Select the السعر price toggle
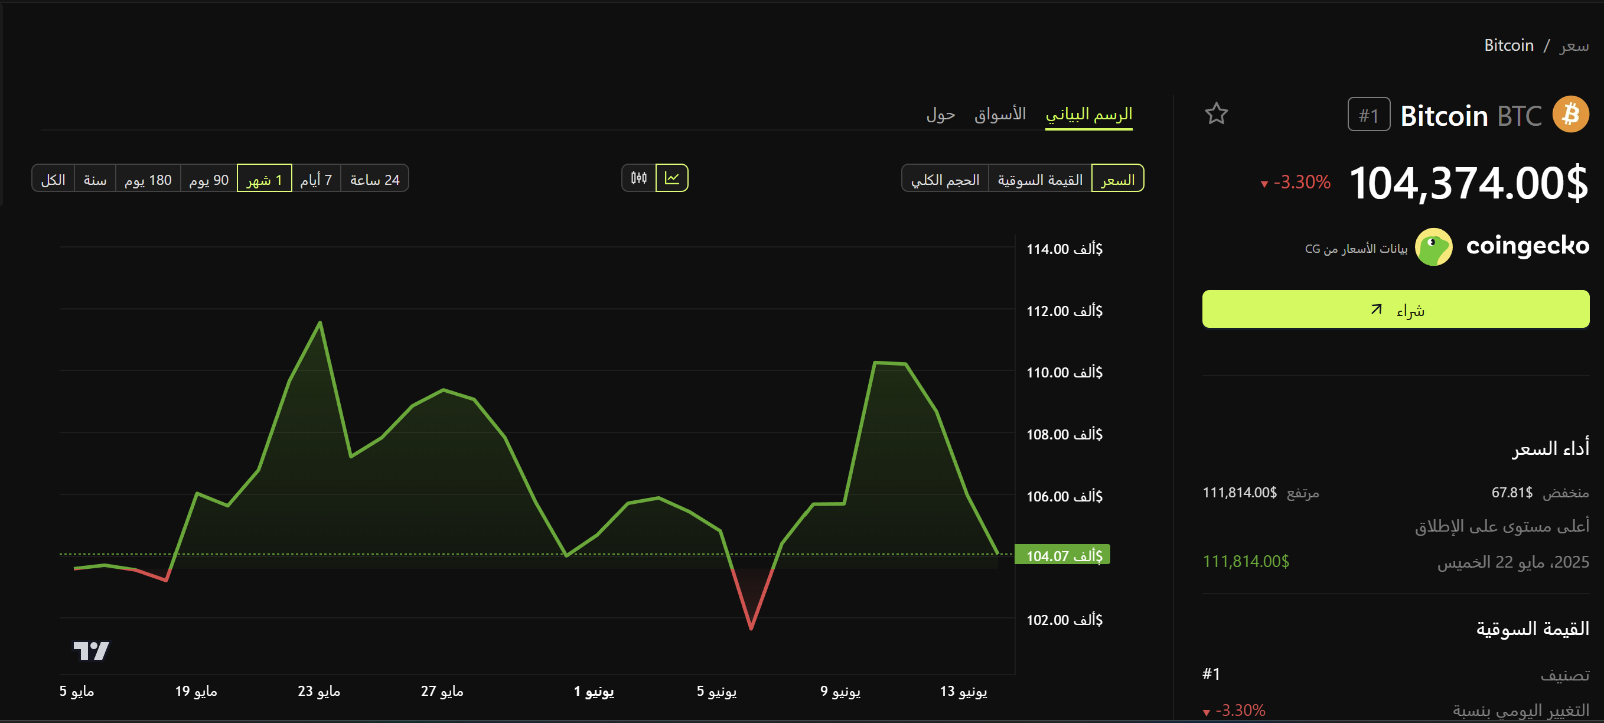 coord(1117,180)
